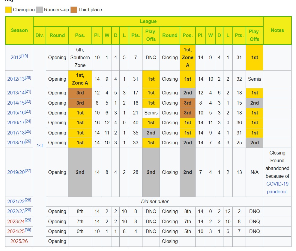Open the 2012 season link
296x251 pixels.
[x=16, y=58]
